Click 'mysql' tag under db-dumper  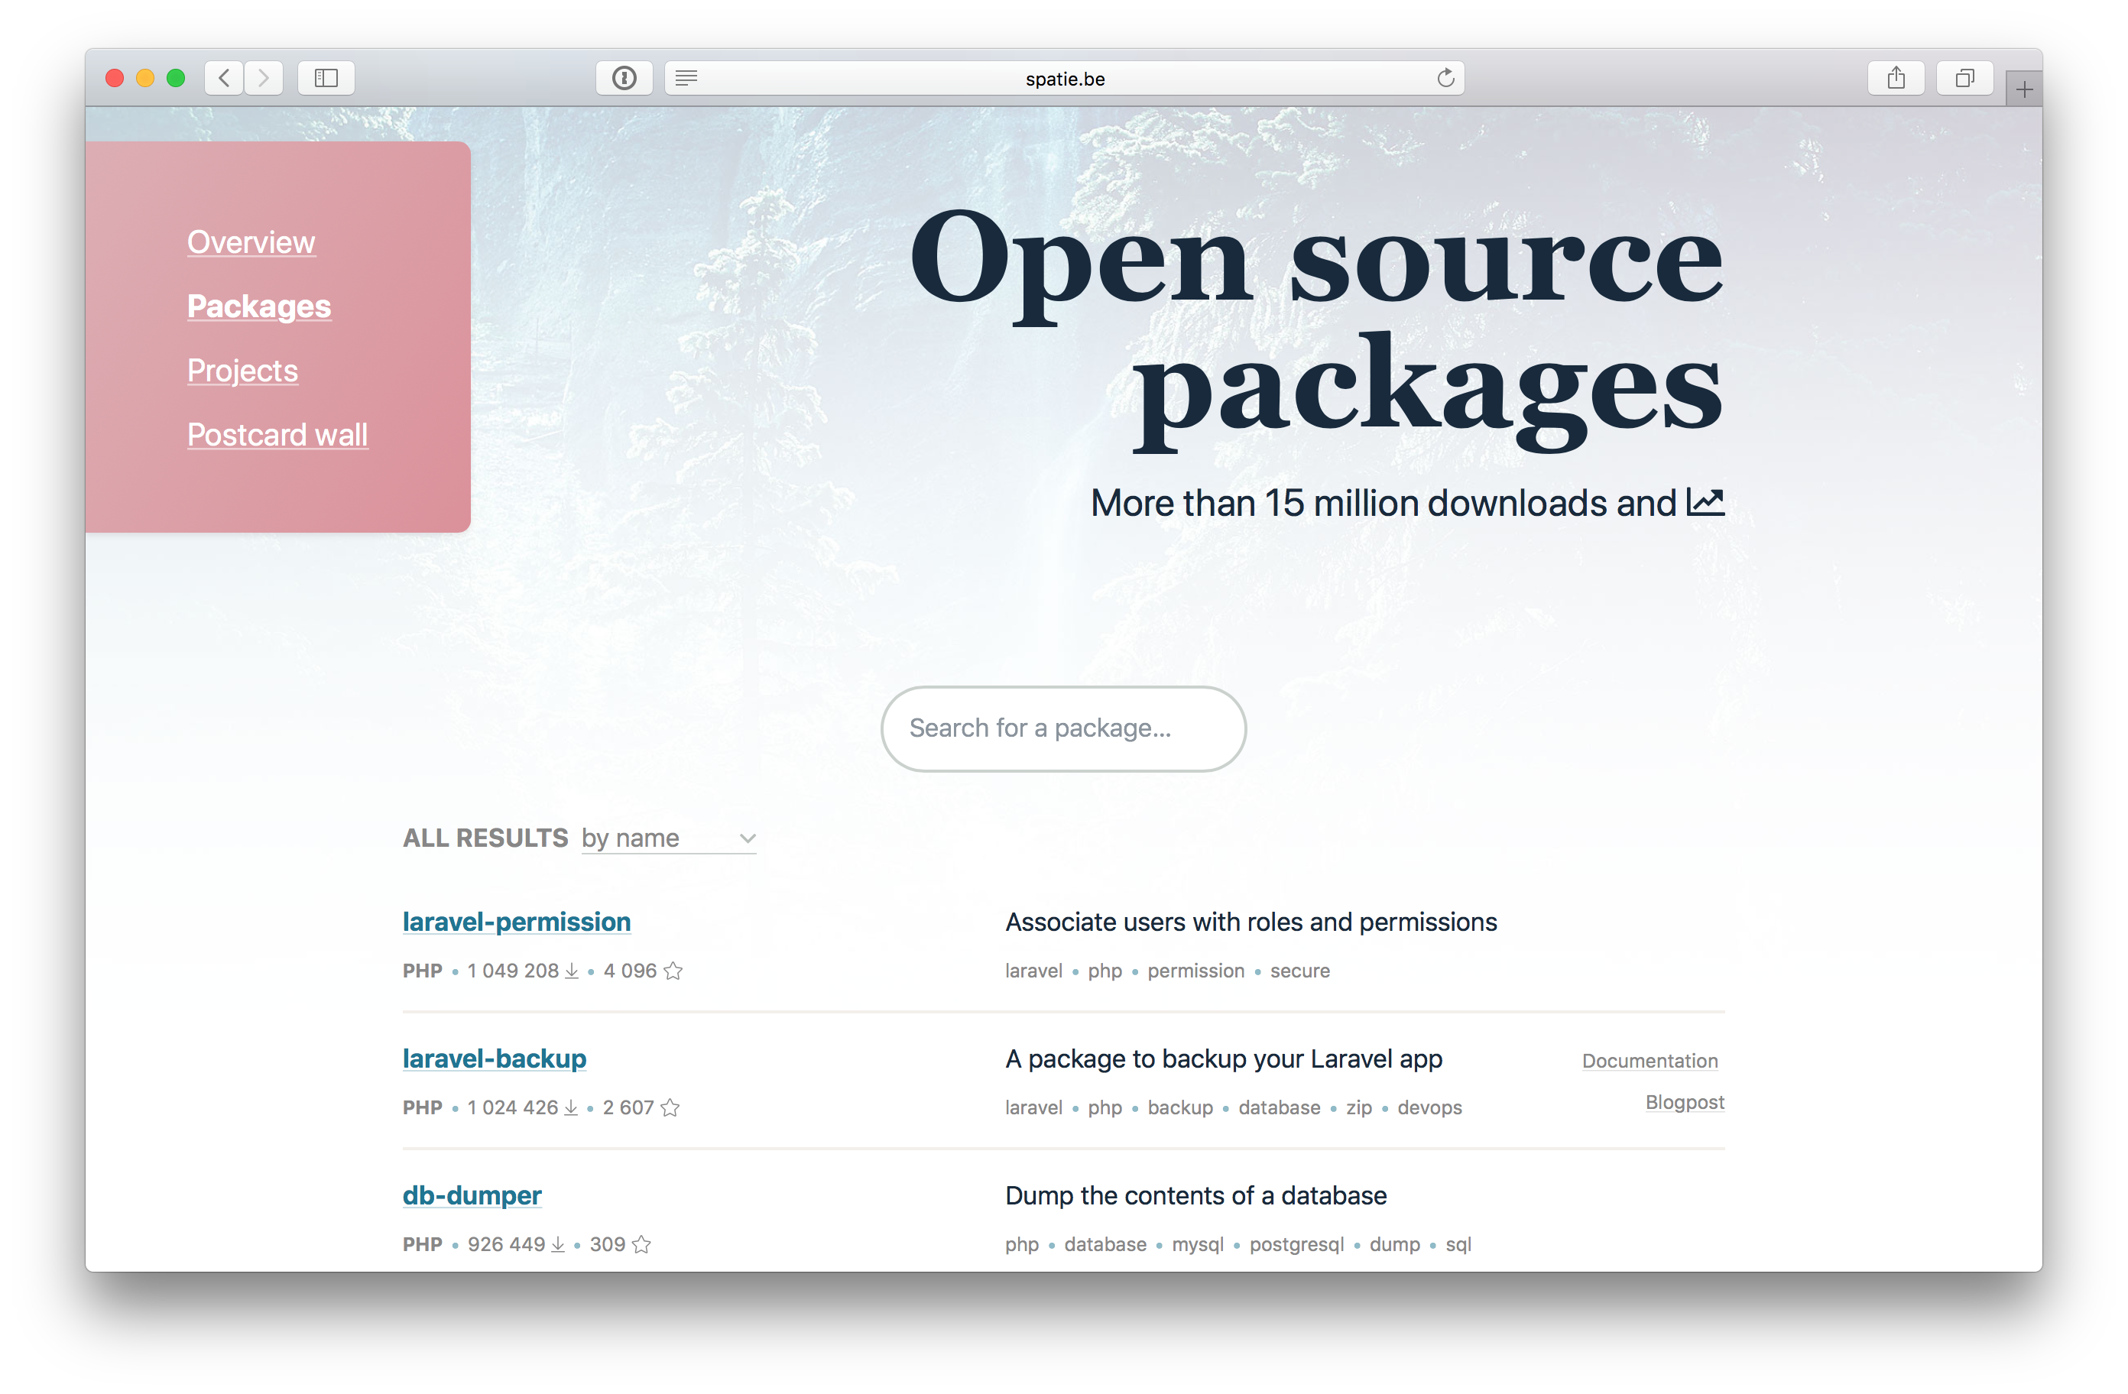click(1197, 1245)
